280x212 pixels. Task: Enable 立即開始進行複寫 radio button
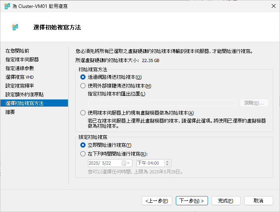coord(83,145)
